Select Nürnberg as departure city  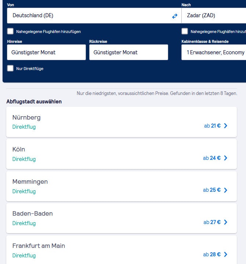coord(26,118)
